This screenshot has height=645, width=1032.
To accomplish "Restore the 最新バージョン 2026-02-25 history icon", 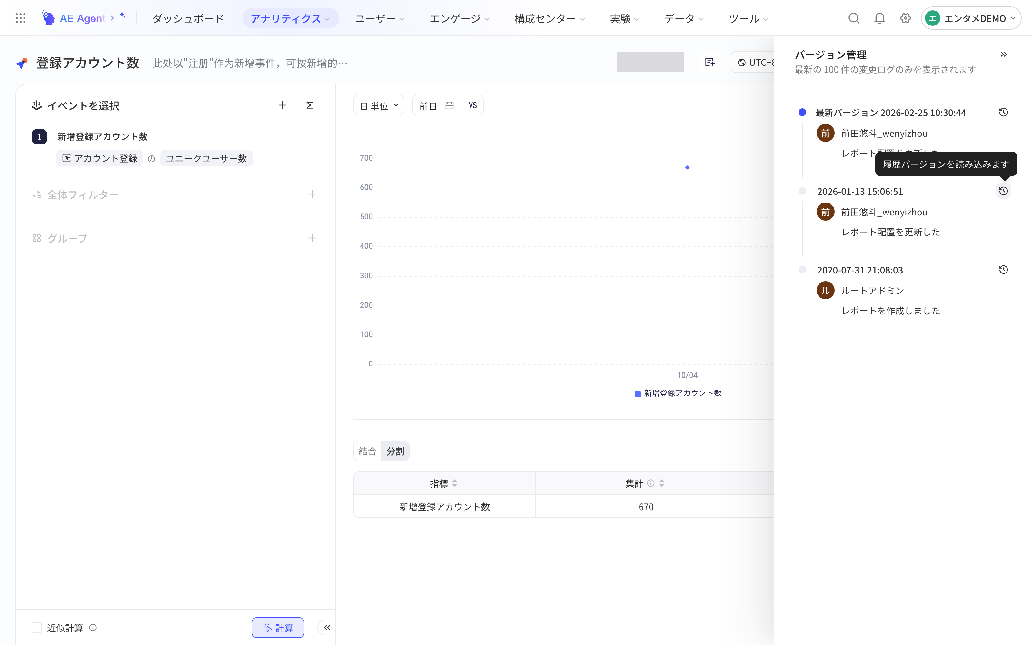I will coord(1003,112).
